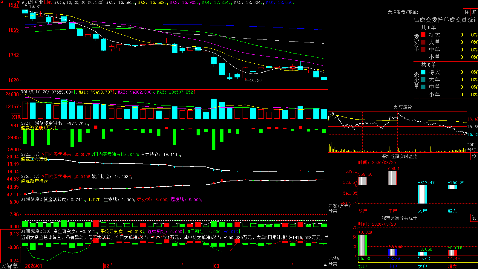Click the 2026/01 timeline date marker
Image resolution: width=478 pixels, height=269 pixels.
point(34,266)
